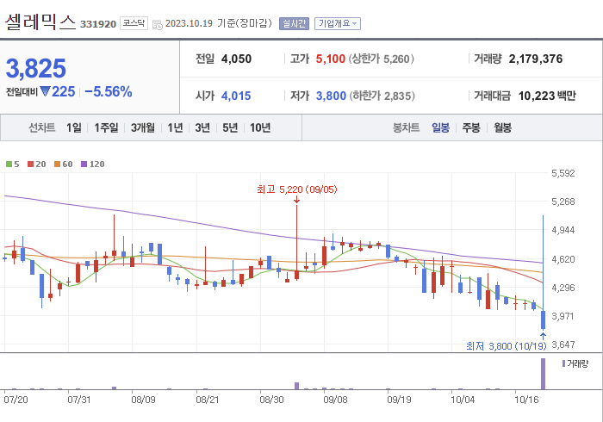Click the 07/20 date axis label
This screenshot has height=422, width=603.
click(x=16, y=400)
